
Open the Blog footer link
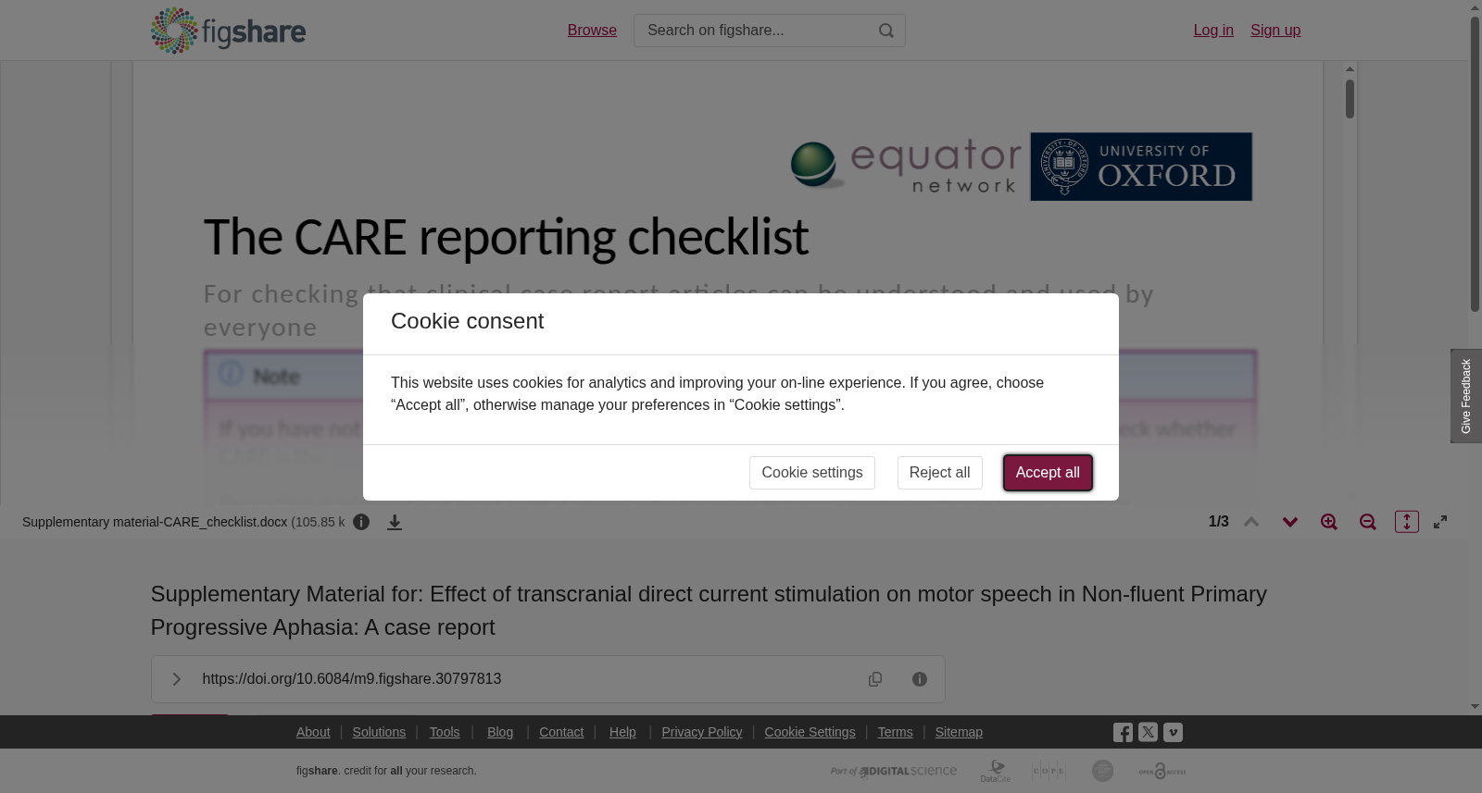(x=500, y=732)
